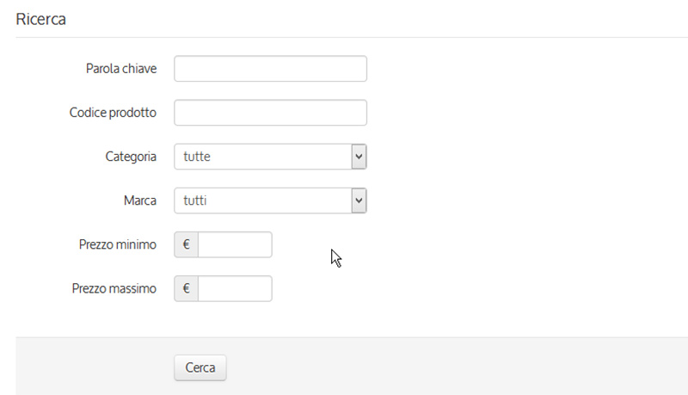The height and width of the screenshot is (395, 688).
Task: Click the euro symbol beside Prezzo massimo
Action: 186,288
